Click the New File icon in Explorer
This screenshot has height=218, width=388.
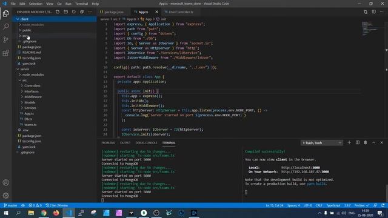point(58,12)
